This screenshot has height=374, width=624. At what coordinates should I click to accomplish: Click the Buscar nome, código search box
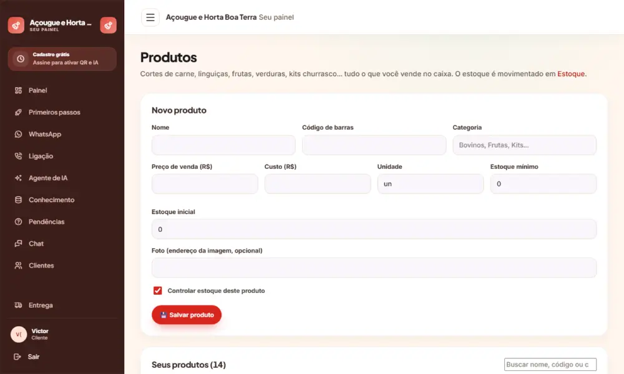(550, 365)
